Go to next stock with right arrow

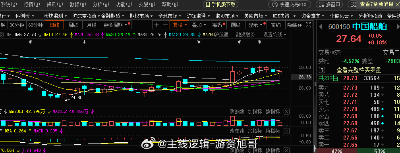398,27
